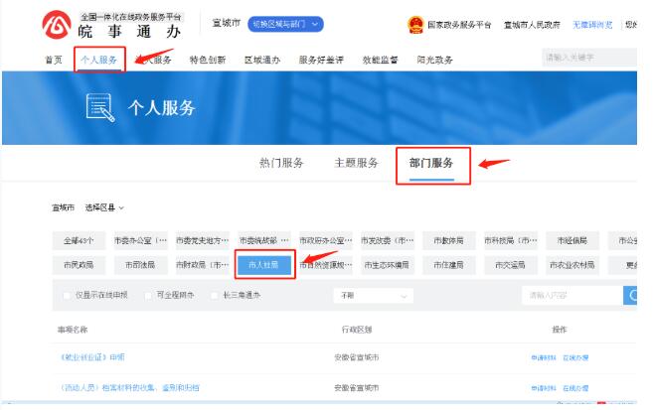Open the 切换区域与部门 dropdown
653x410 pixels.
[x=286, y=24]
